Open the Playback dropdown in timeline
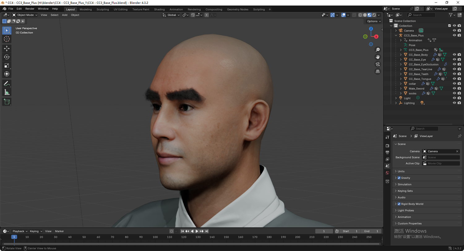 tap(20, 231)
